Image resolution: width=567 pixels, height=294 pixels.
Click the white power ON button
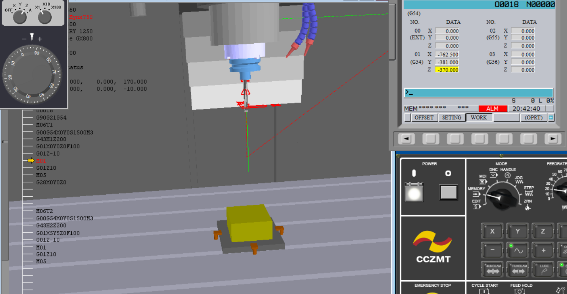(414, 192)
